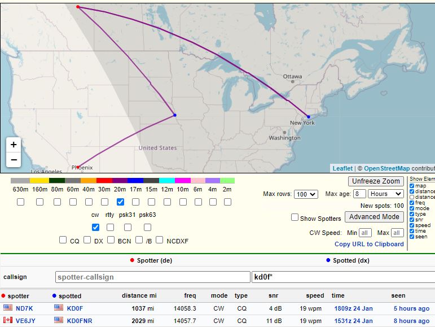This screenshot has height=327, width=435.
Task: Uncheck the cw mode checkbox
Action: [x=95, y=228]
